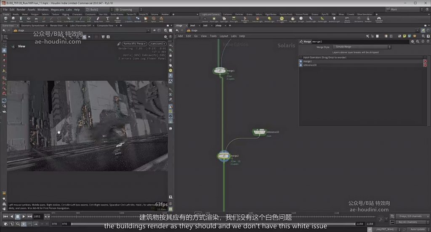Open network editor Add menu
The height and width of the screenshot is (232, 431).
click(180, 36)
